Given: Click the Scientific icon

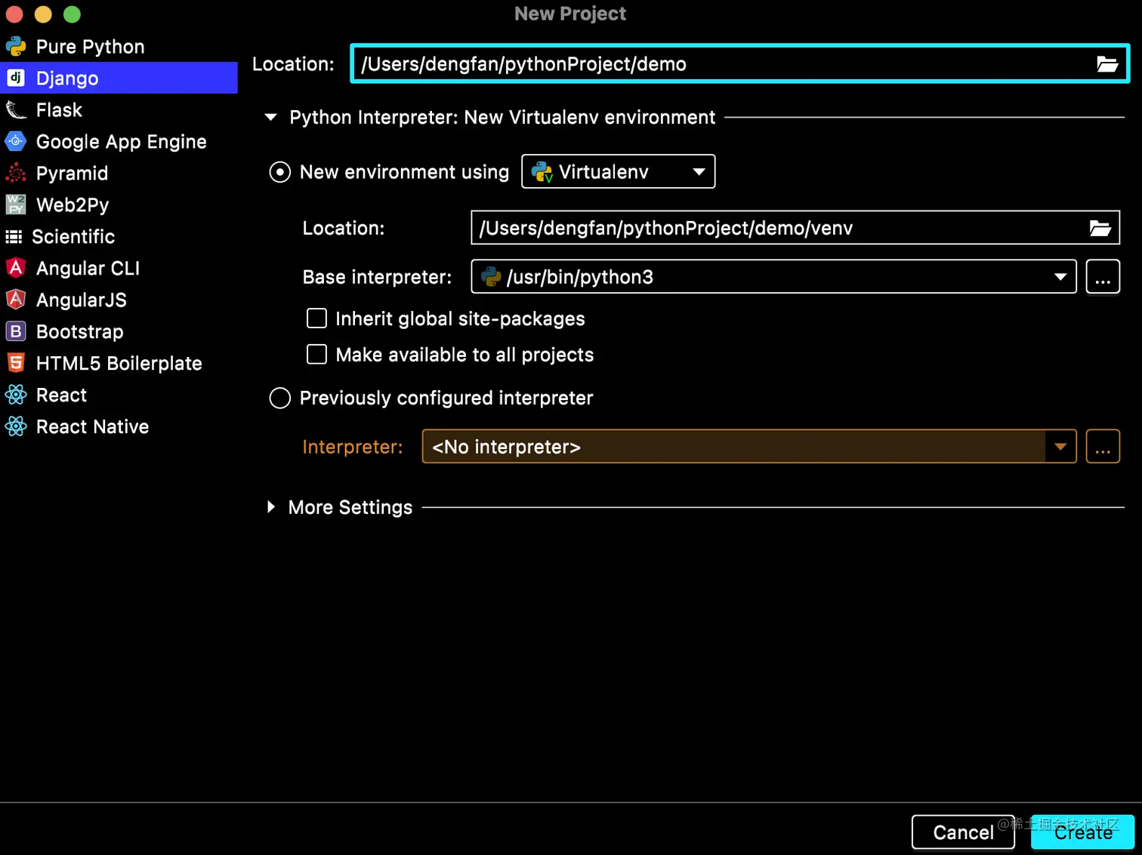Looking at the screenshot, I should click(14, 237).
